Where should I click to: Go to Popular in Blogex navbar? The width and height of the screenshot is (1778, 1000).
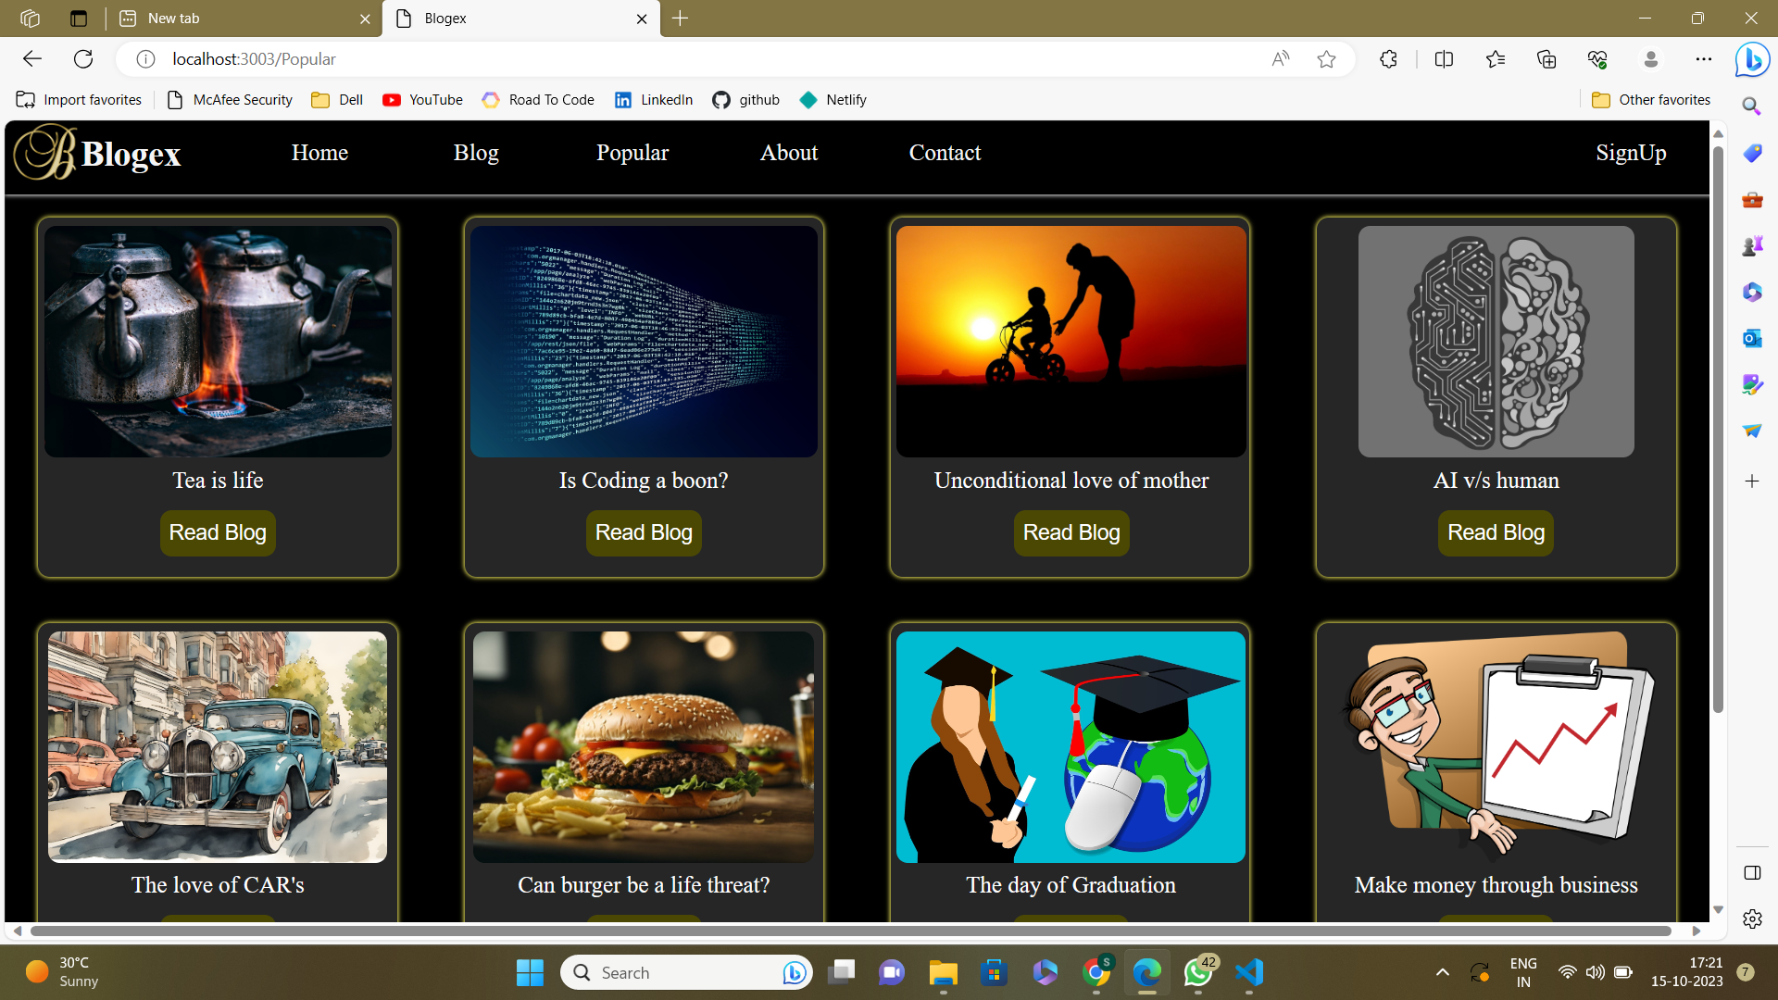point(632,153)
